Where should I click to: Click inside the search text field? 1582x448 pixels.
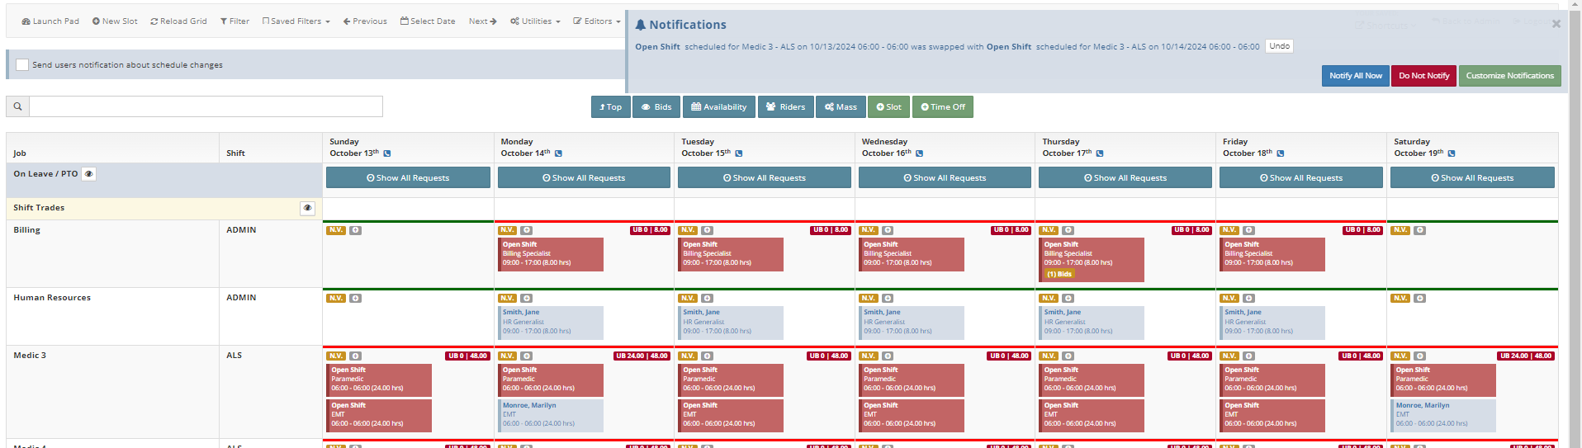tap(206, 106)
